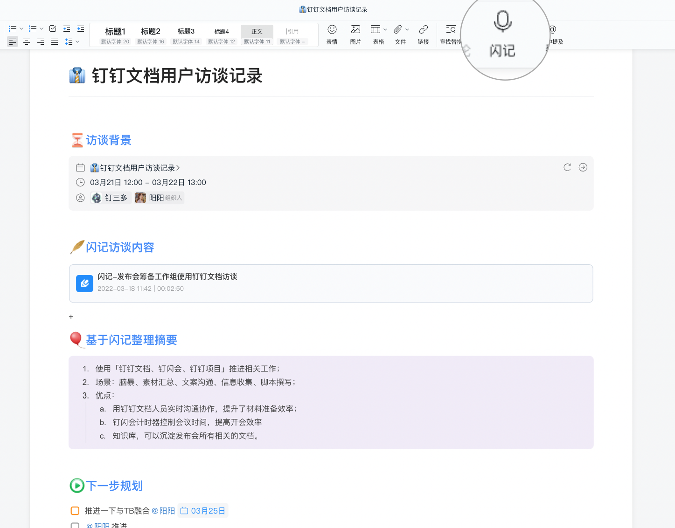Screen dimensions: 675x528
Task: Open the table insert dropdown arrow
Action: [384, 28]
